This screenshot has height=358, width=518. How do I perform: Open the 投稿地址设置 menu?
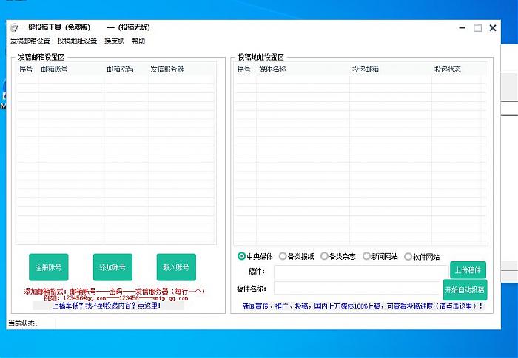click(77, 41)
